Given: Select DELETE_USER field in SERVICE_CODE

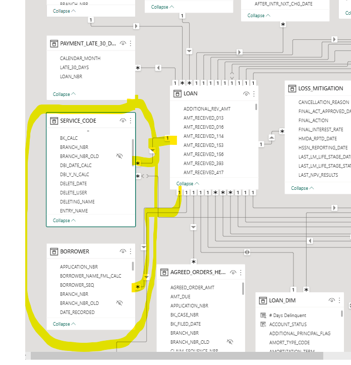Looking at the screenshot, I should click(74, 192).
